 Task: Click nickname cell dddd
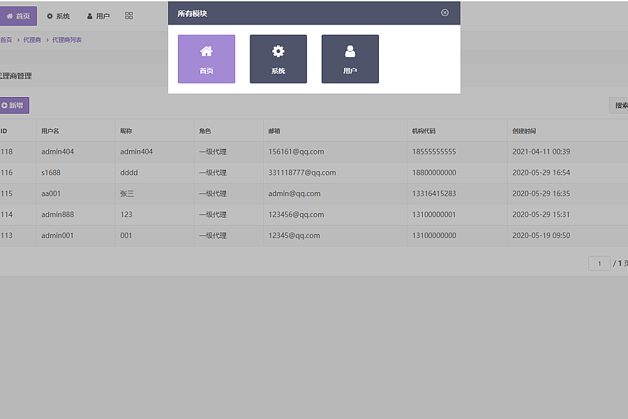click(129, 172)
